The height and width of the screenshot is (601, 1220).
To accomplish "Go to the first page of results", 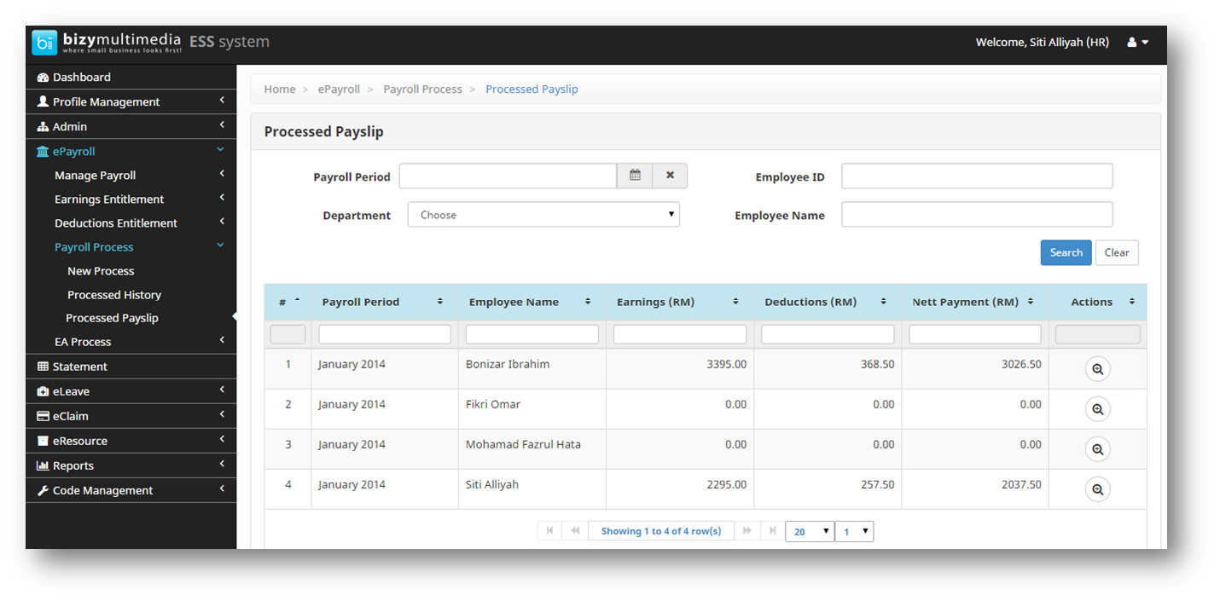I will pos(549,531).
